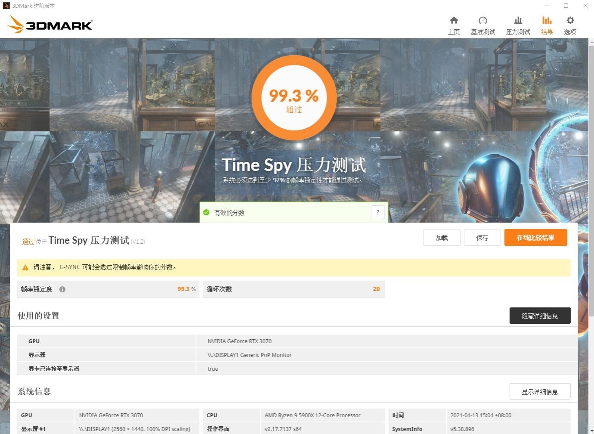Viewport: 594px width, 434px height.
Task: Click the green 通过 link above Time Spy title
Action: (28, 242)
